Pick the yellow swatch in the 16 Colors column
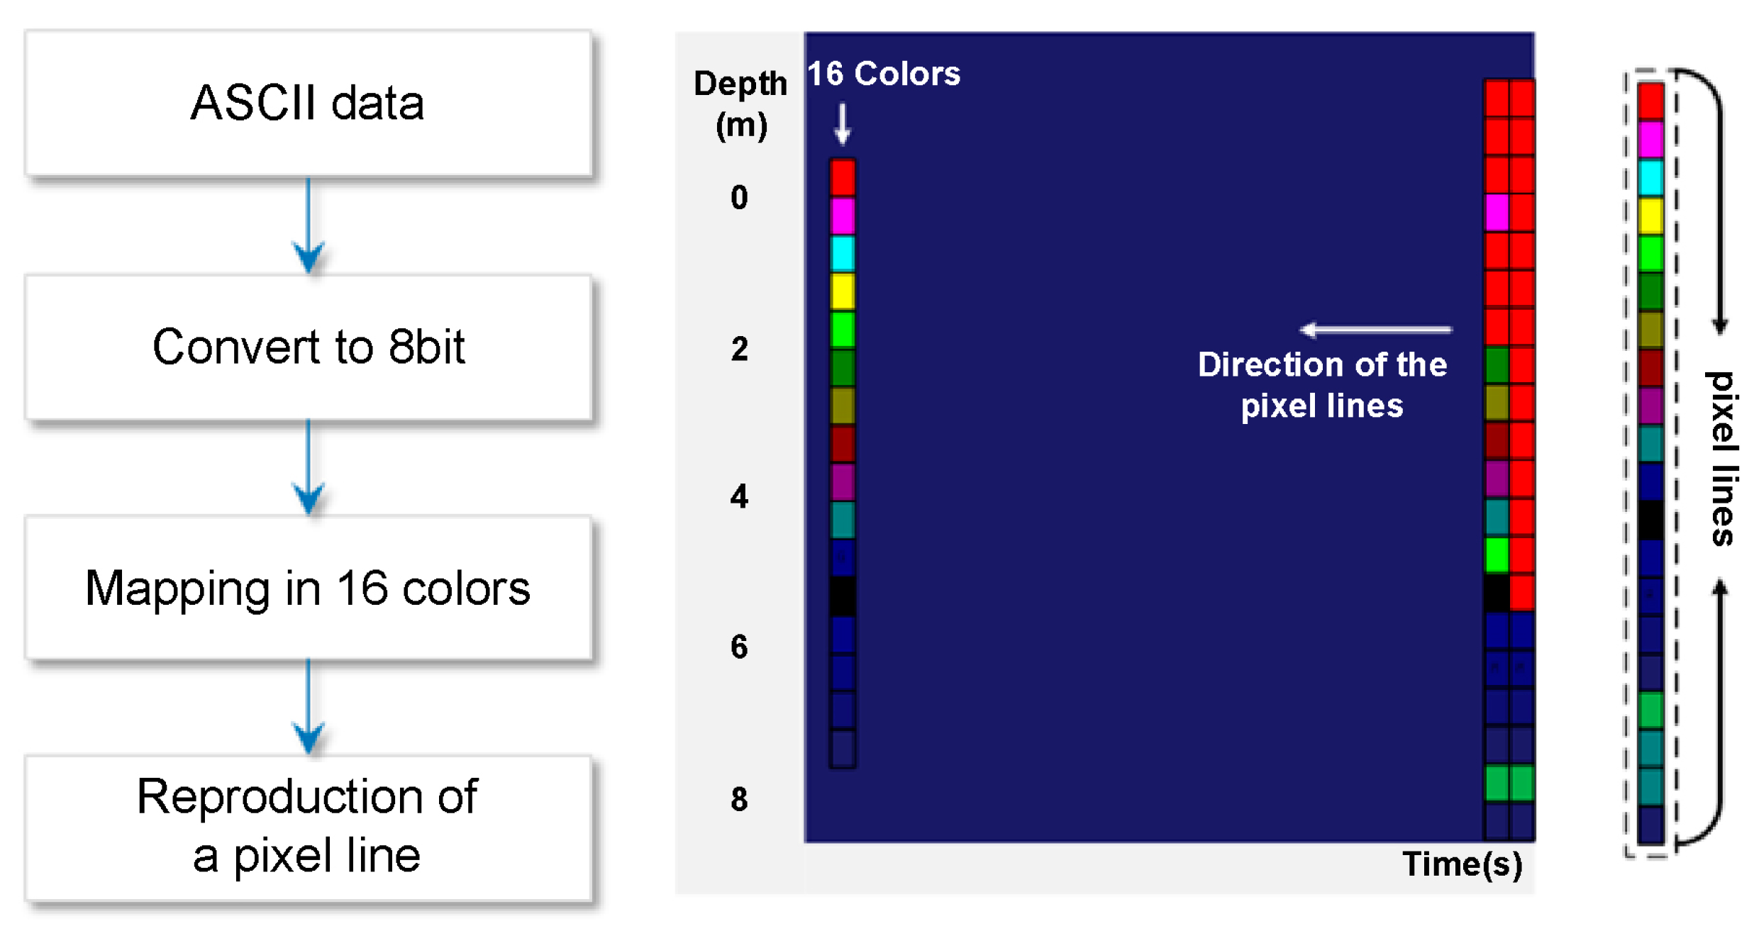The height and width of the screenshot is (926, 1754). pos(842,291)
